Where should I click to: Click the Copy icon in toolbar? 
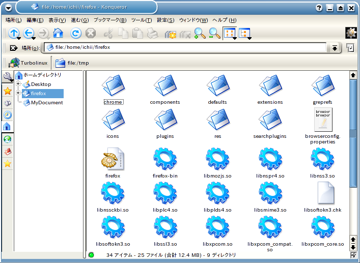[123, 33]
